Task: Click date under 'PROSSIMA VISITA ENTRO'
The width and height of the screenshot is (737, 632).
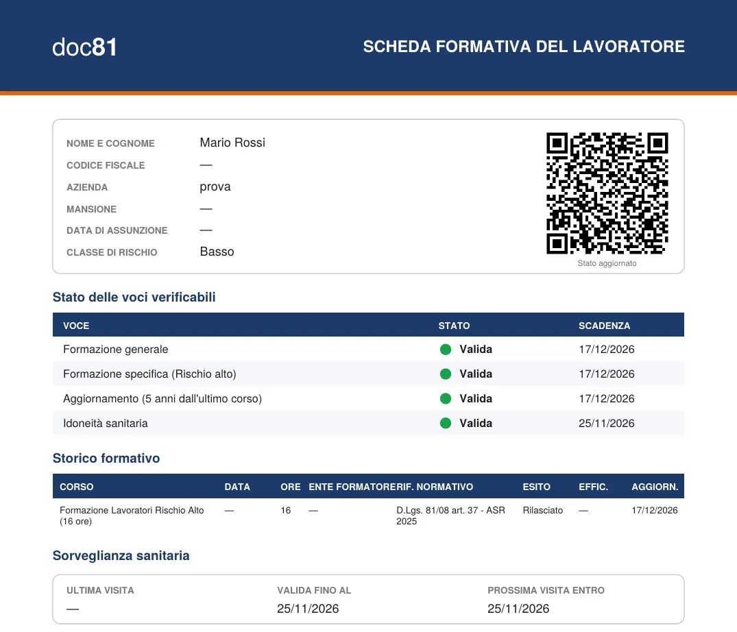Action: click(518, 609)
